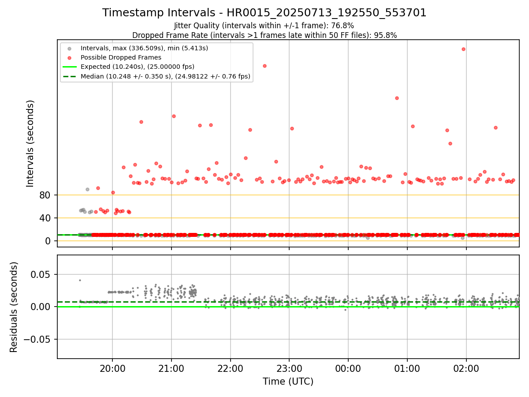Click legend entry 'Possible Dropped Frames'
Viewport: 529px width, 397px height.
[x=121, y=57]
